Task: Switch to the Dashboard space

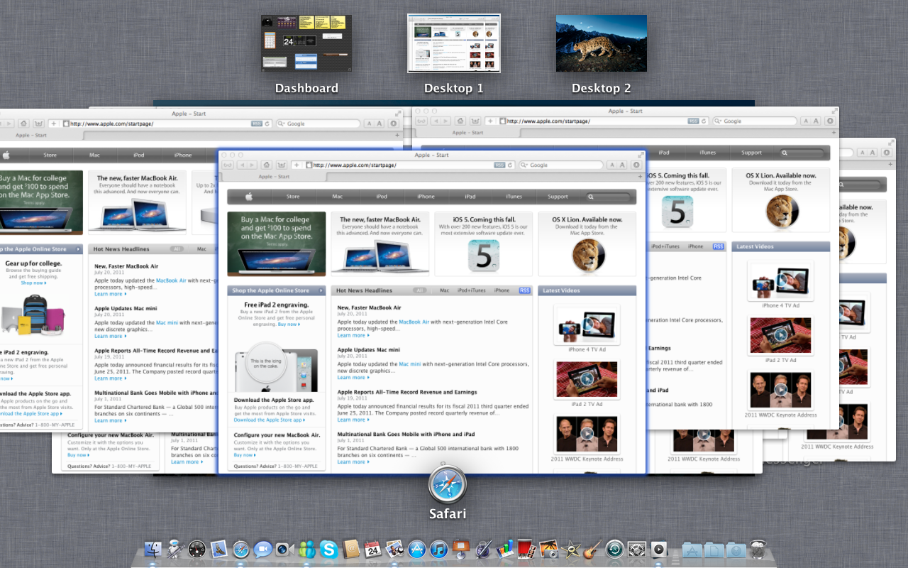Action: pos(306,43)
